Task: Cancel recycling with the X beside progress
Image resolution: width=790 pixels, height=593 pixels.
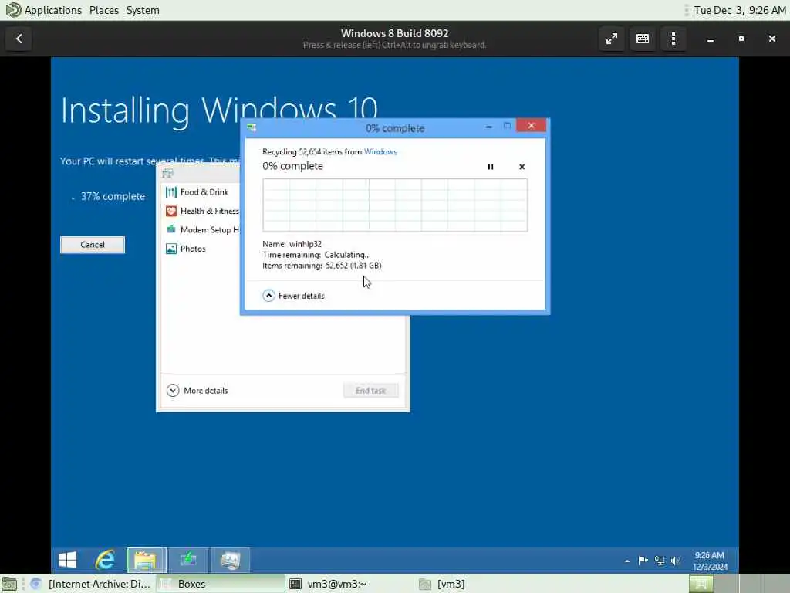Action: click(x=522, y=167)
